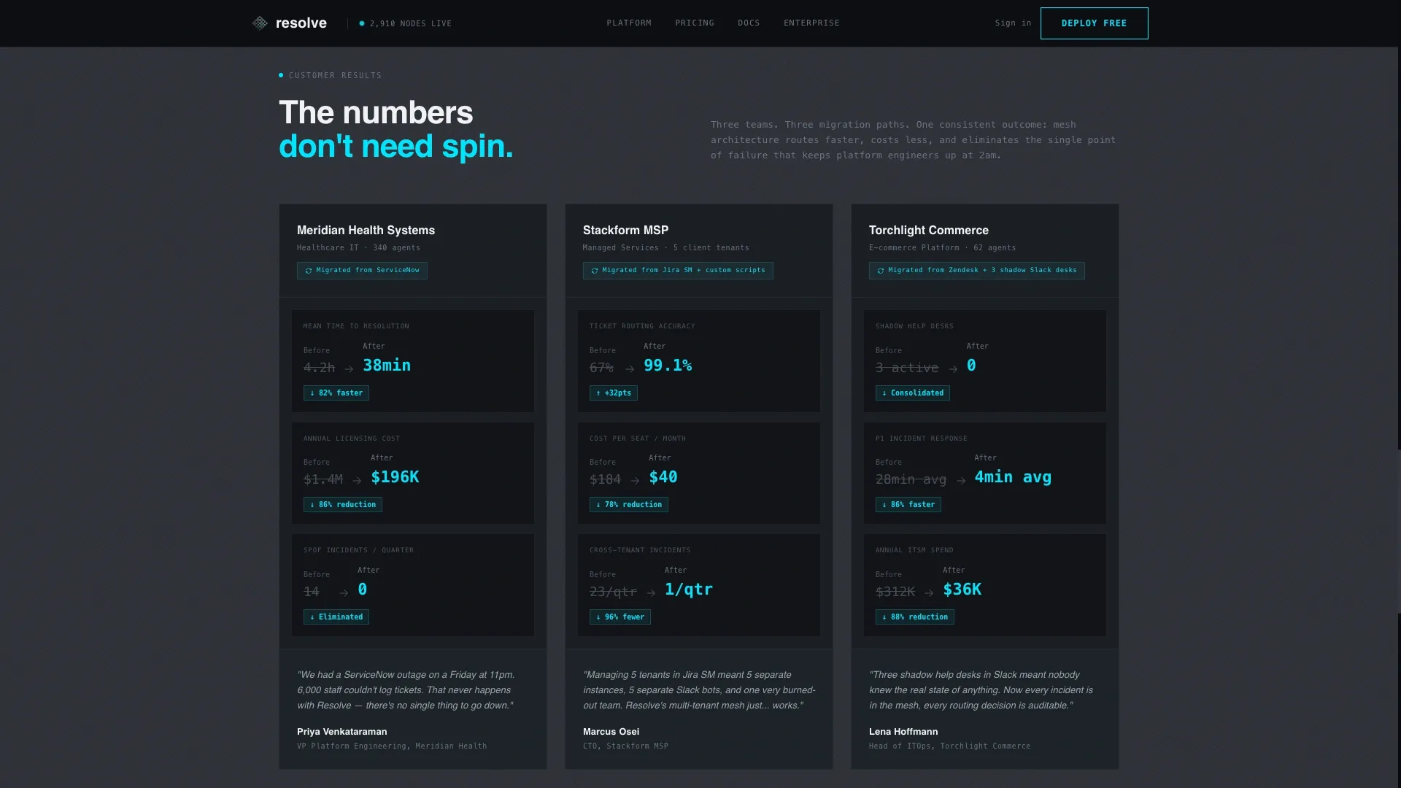Click the 99.1% after value

[x=668, y=366]
